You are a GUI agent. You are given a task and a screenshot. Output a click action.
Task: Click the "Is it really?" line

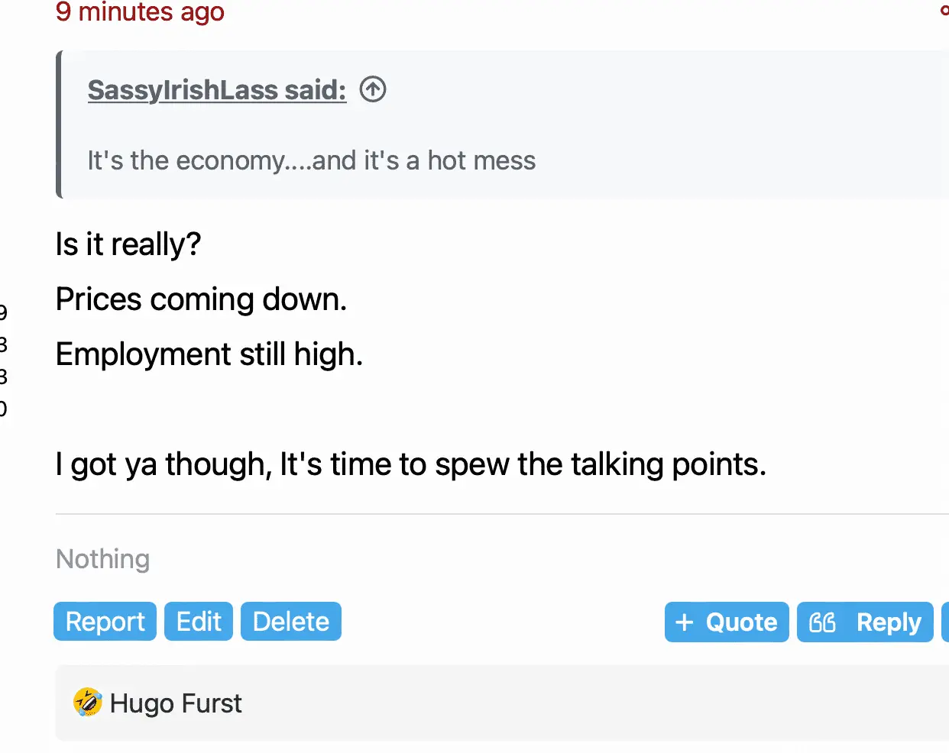click(128, 244)
